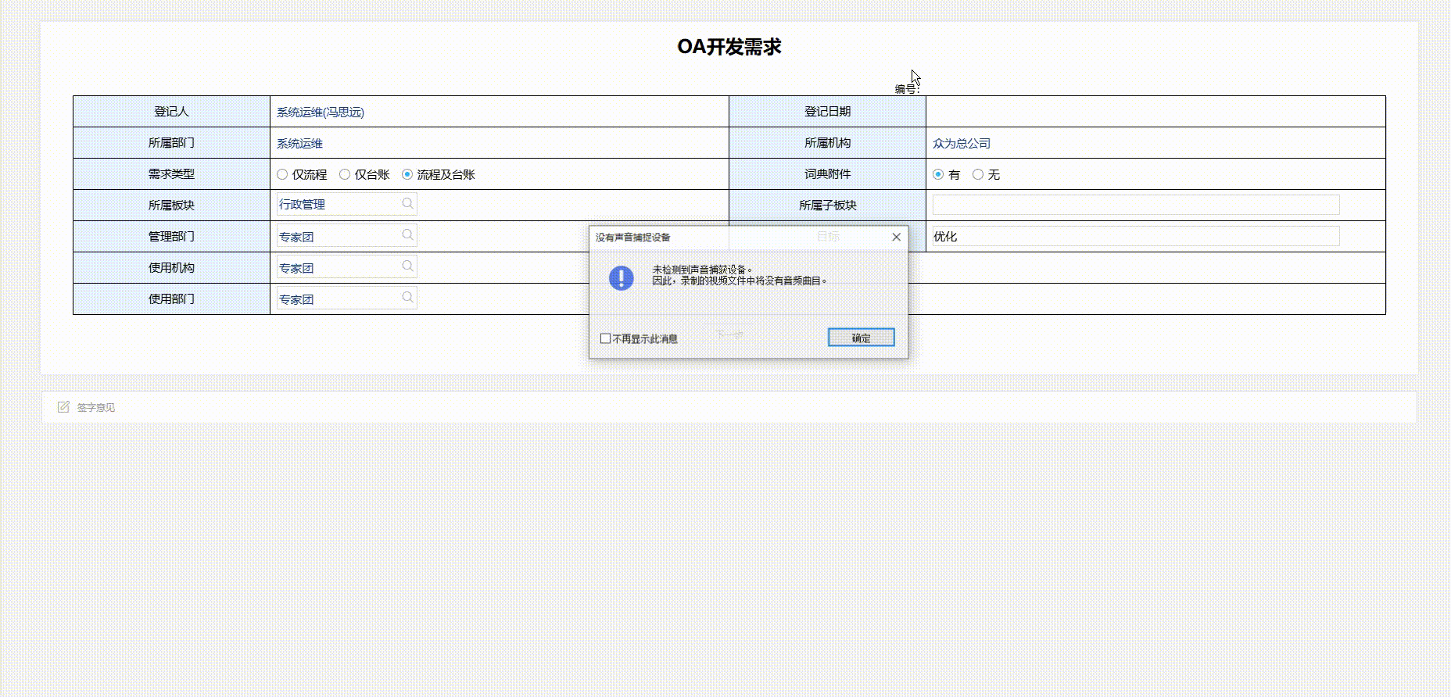The image size is (1451, 697).
Task: Close the 没有声音捕捉设备 dialog with X
Action: click(x=896, y=237)
